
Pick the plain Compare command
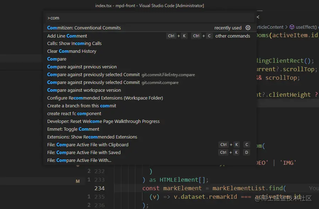click(57, 59)
